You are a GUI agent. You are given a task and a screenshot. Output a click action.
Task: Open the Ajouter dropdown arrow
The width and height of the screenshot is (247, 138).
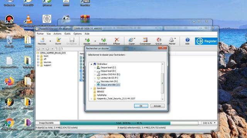pos(95,41)
